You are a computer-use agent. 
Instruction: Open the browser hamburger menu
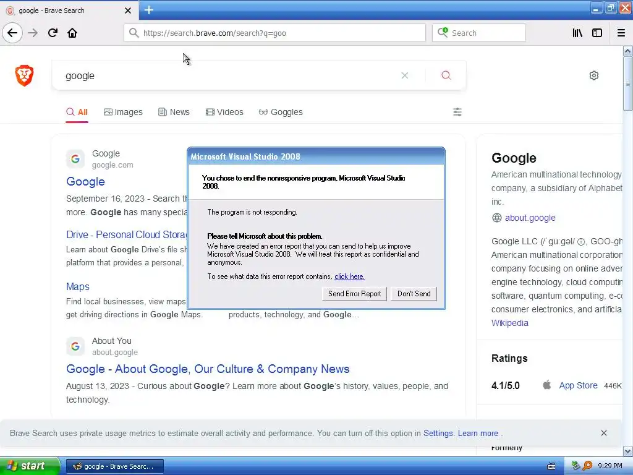[x=621, y=33]
